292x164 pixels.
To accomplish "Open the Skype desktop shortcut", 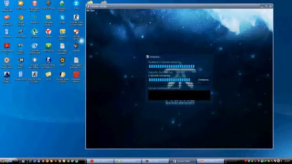I will click(x=62, y=19).
